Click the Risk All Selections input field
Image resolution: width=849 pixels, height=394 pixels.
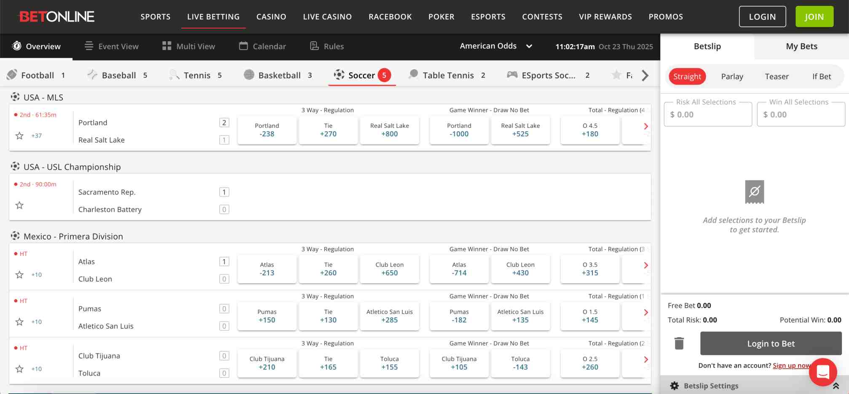(x=708, y=114)
